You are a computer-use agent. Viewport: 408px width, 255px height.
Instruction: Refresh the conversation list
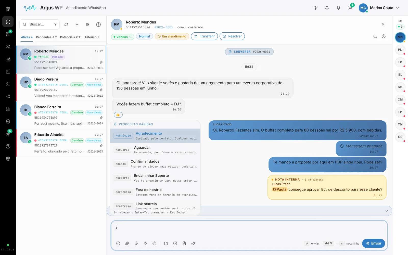66,24
